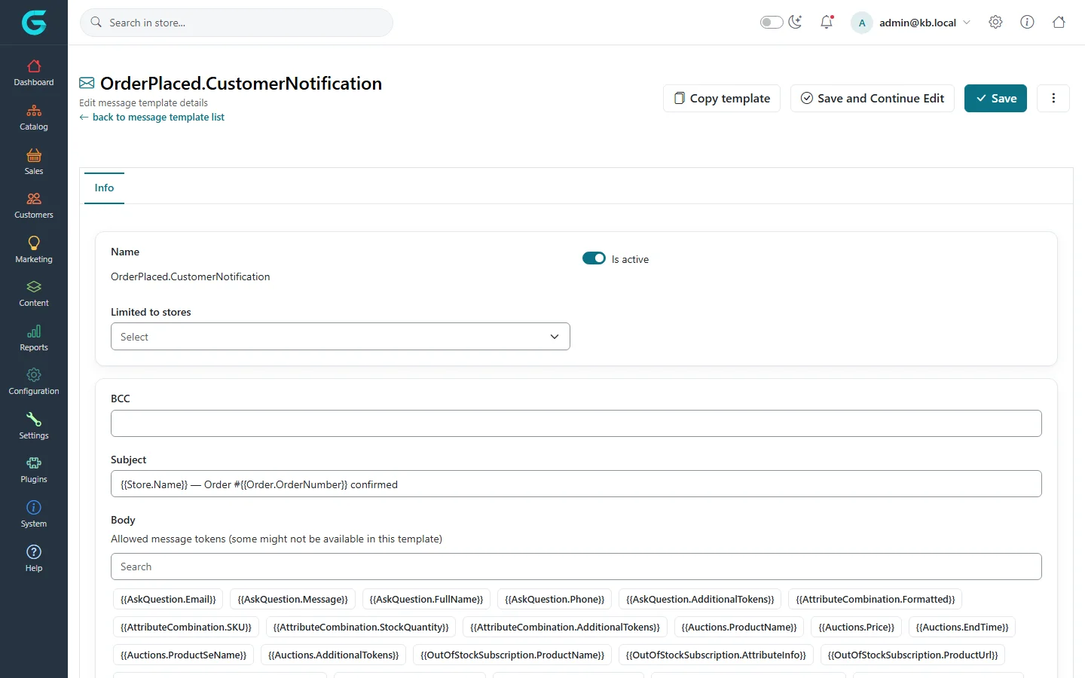Screen dimensions: 1085x678
Task: Click the Copy template button
Action: 722,98
